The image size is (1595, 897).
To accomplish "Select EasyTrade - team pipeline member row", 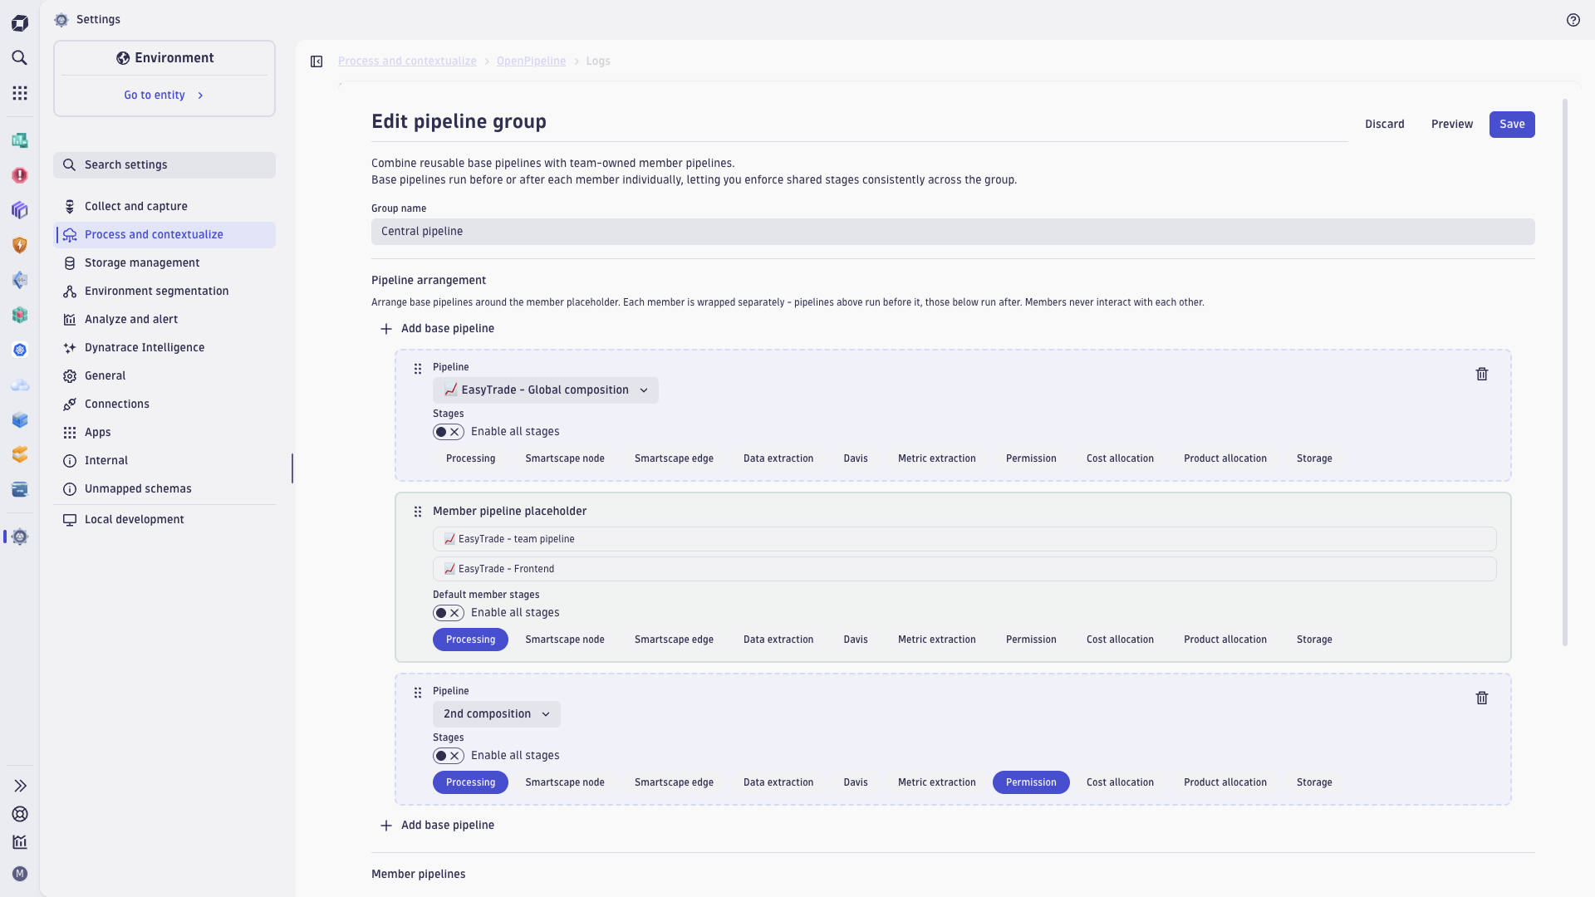I will click(964, 539).
